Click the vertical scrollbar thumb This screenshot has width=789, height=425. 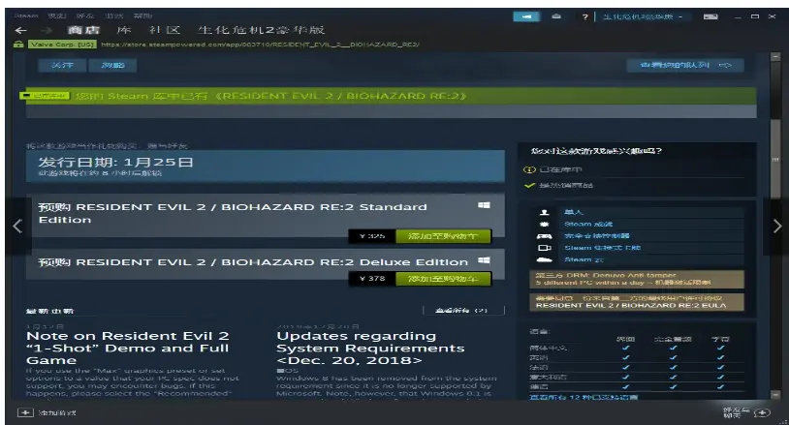774,159
